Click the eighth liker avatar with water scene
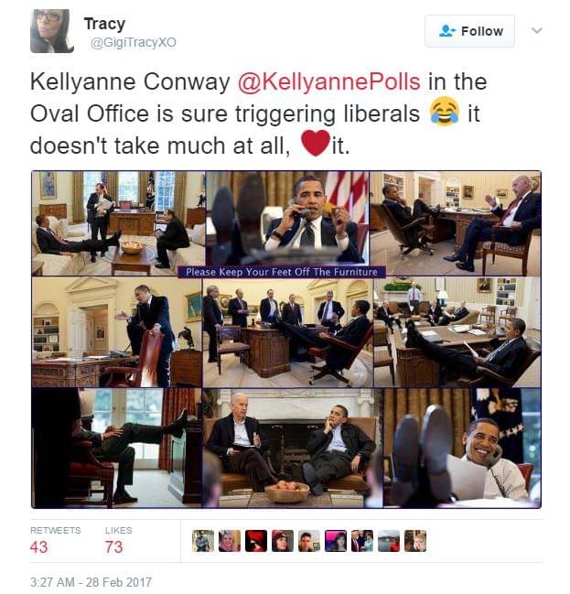The height and width of the screenshot is (594, 570). [389, 541]
